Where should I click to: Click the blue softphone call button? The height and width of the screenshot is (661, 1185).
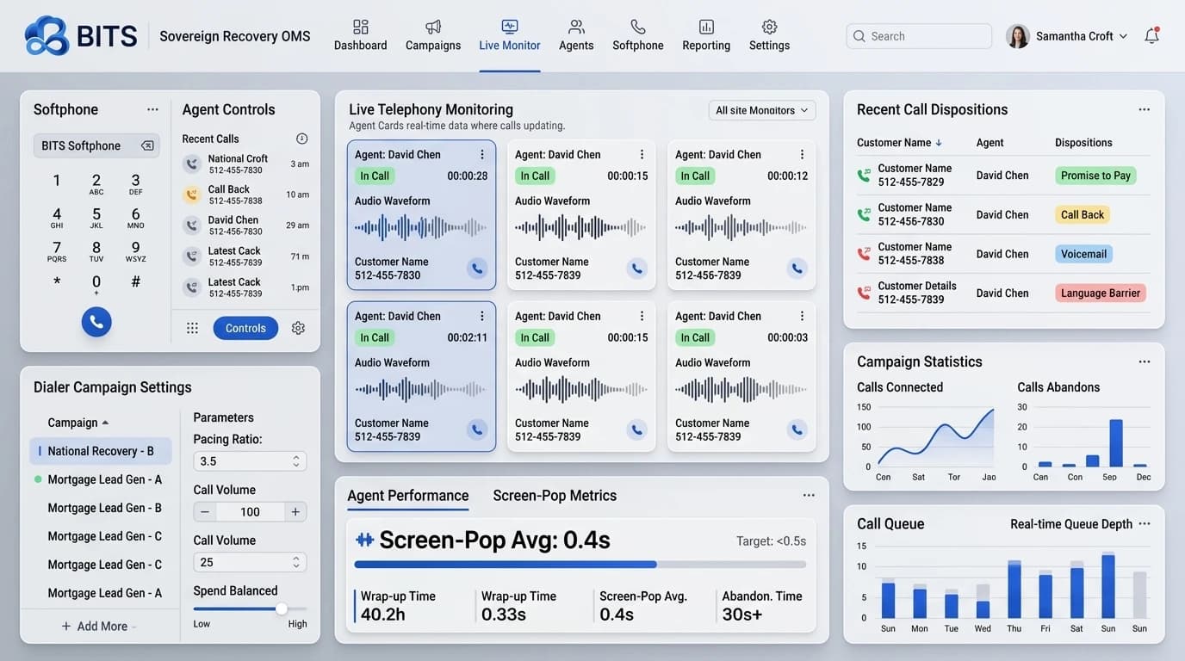(x=96, y=322)
